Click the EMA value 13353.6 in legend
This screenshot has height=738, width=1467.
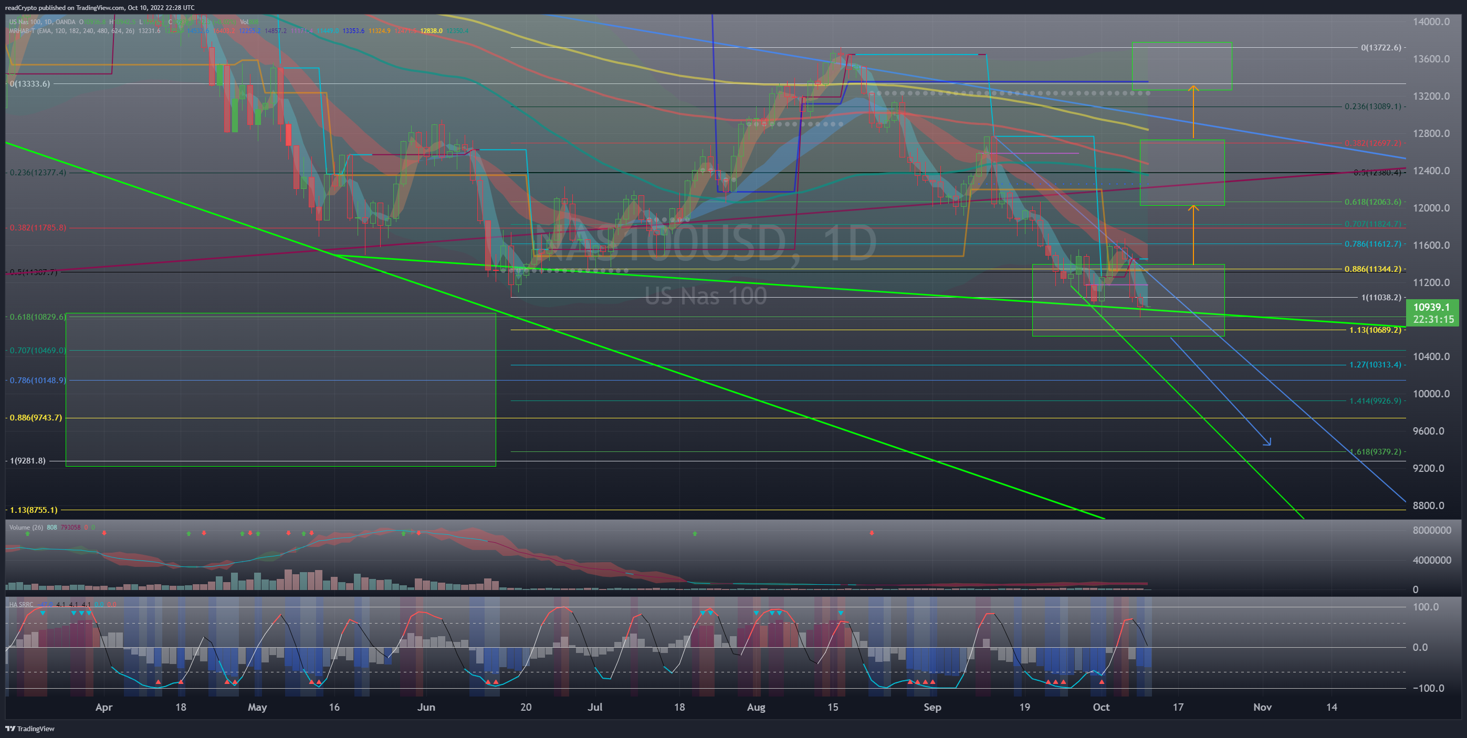click(353, 31)
